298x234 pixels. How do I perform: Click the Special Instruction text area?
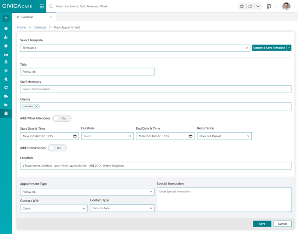click(224, 200)
